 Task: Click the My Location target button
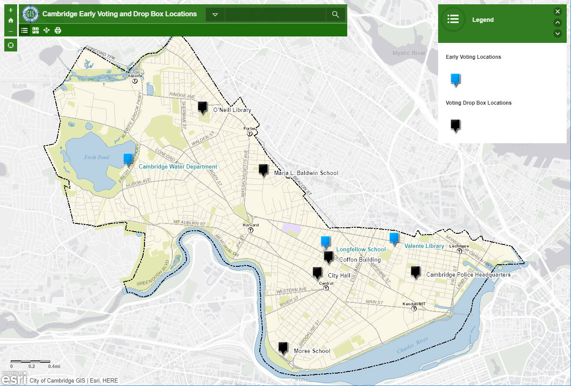11,45
